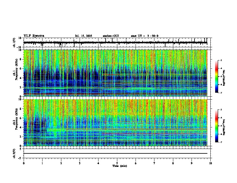Select the date label "Jul 15, 2025"
The image size is (237, 183).
click(x=83, y=36)
